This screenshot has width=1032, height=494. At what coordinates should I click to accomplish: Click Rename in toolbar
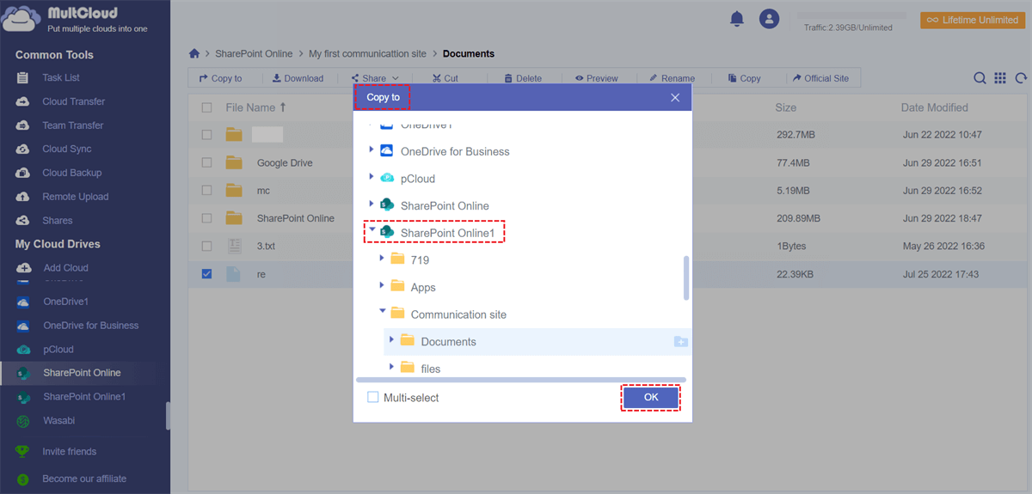[x=672, y=78]
